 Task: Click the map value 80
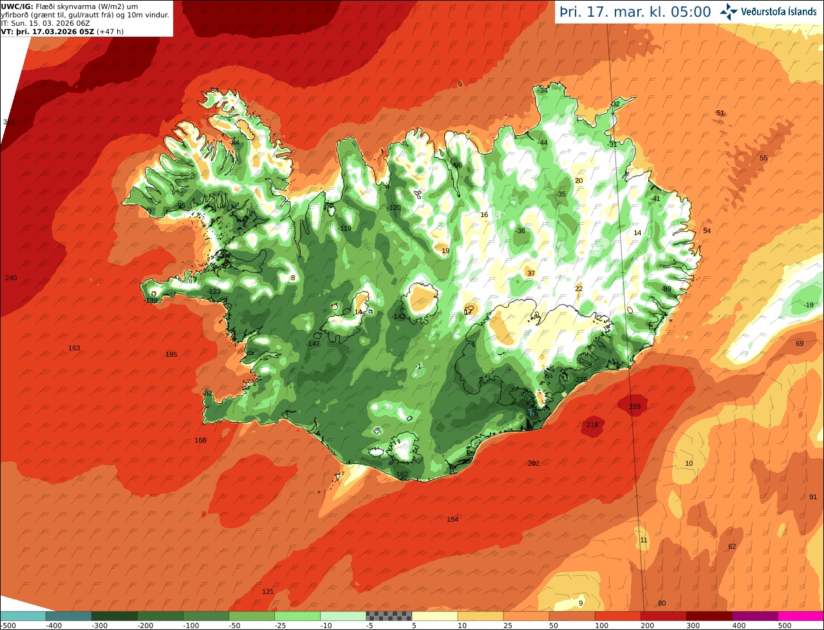(x=662, y=603)
